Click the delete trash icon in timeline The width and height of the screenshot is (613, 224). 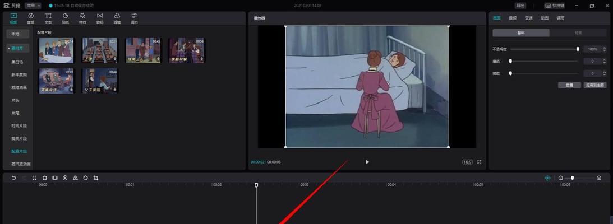coord(44,178)
